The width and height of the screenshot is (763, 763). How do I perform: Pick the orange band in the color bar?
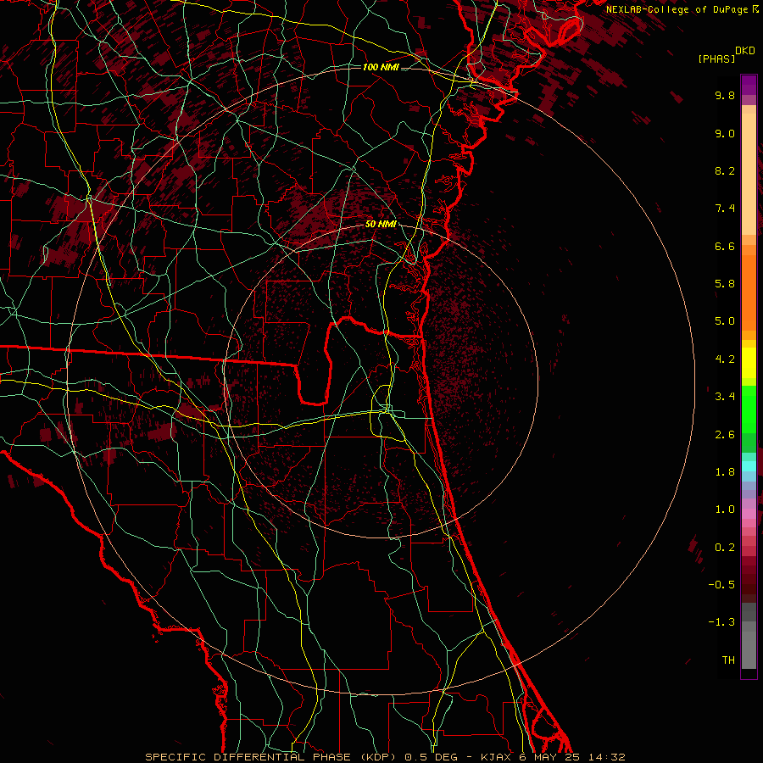click(749, 293)
